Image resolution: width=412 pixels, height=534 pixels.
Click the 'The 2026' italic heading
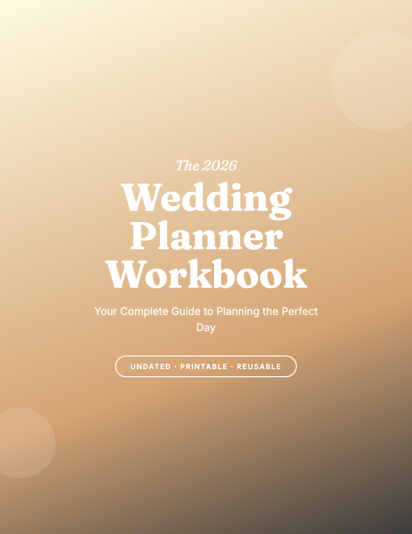(x=206, y=165)
